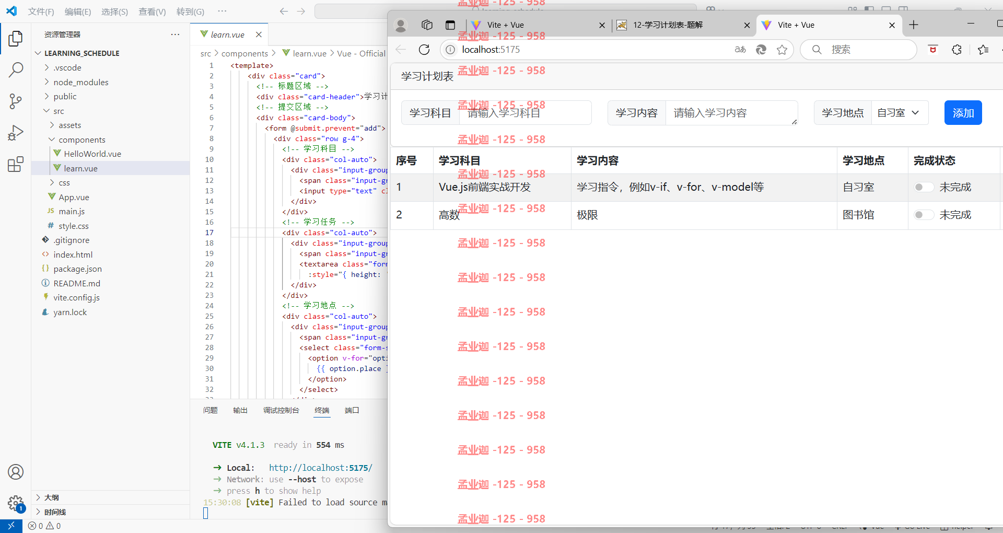Open the browser tab actions menu

[450, 25]
